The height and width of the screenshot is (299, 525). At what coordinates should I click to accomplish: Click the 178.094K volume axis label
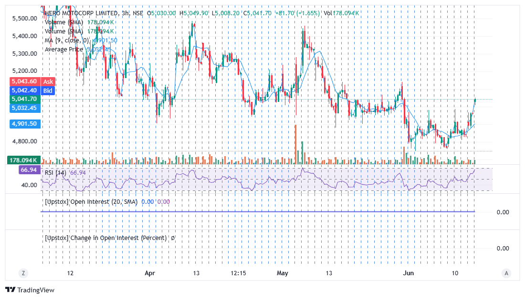click(x=24, y=160)
